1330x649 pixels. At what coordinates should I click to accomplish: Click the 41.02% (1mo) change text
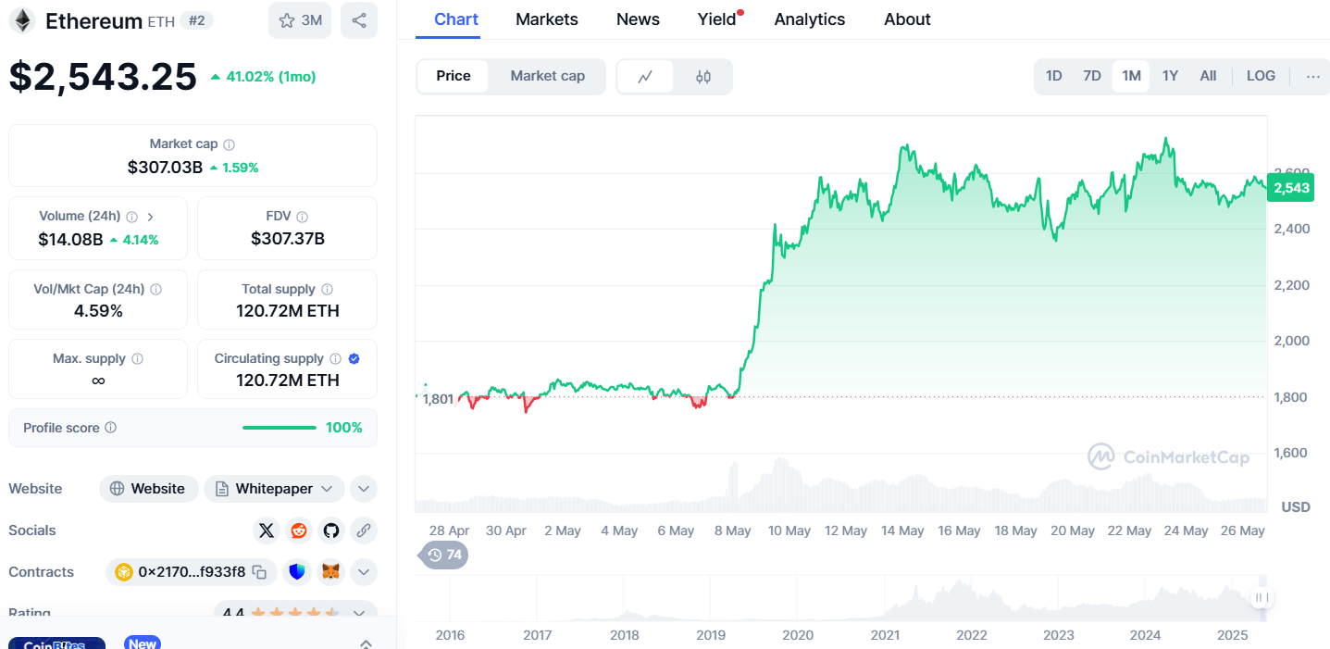[x=270, y=77]
